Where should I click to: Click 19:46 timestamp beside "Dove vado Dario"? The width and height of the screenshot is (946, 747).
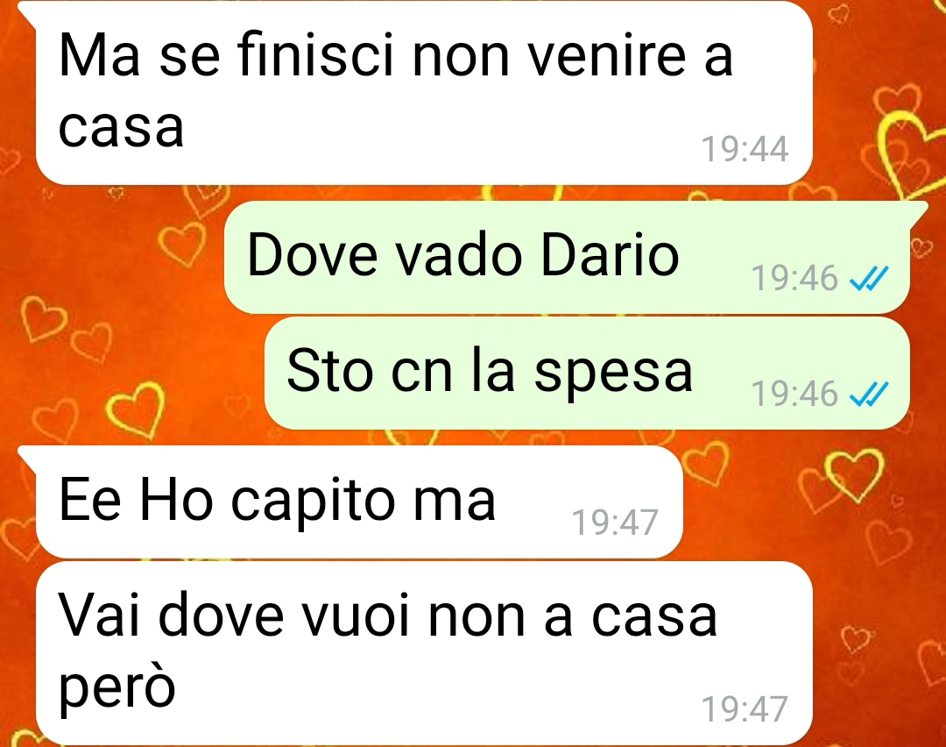(794, 279)
